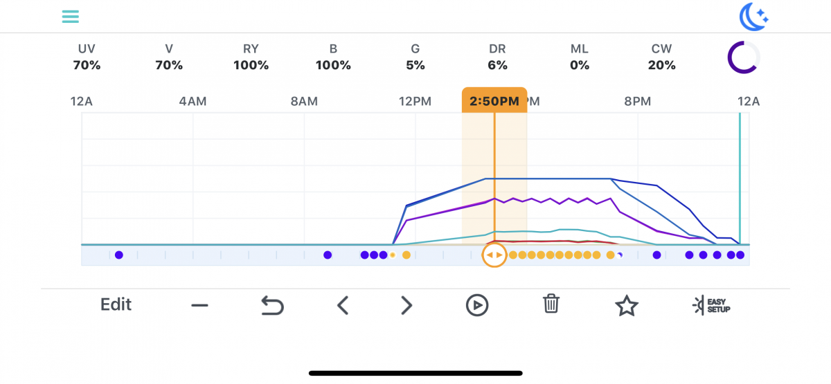Delete the selected time point

pos(551,304)
